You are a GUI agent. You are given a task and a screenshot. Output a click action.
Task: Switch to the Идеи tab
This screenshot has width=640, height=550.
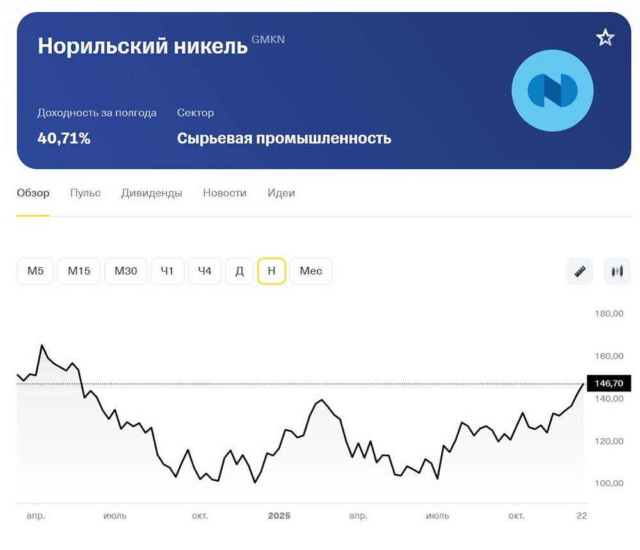coord(281,192)
